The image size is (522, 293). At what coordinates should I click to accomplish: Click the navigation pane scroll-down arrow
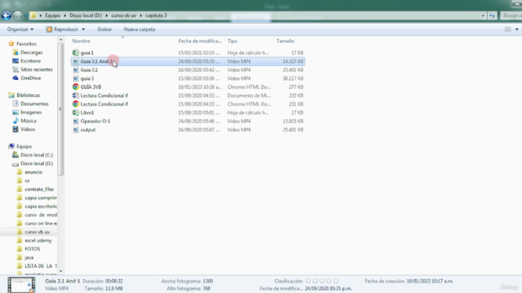[x=60, y=271]
